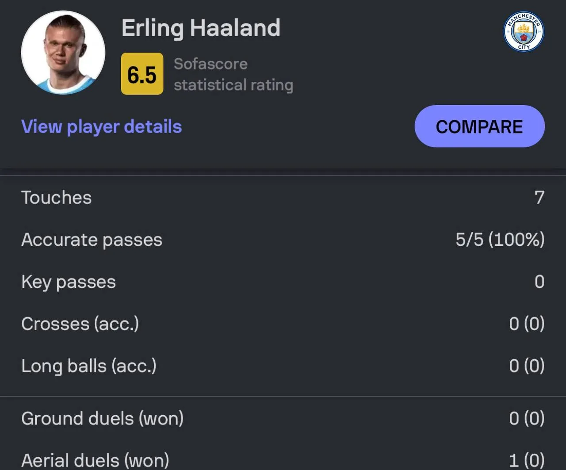This screenshot has height=470, width=566.
Task: Click the Ground duels value 0 (0)
Action: pyautogui.click(x=527, y=419)
